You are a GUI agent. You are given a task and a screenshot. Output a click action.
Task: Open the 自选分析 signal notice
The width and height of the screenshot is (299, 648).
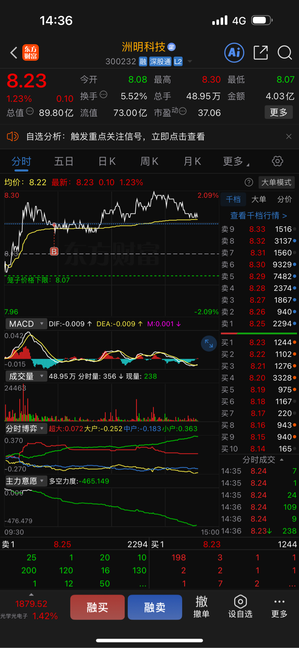click(115, 137)
